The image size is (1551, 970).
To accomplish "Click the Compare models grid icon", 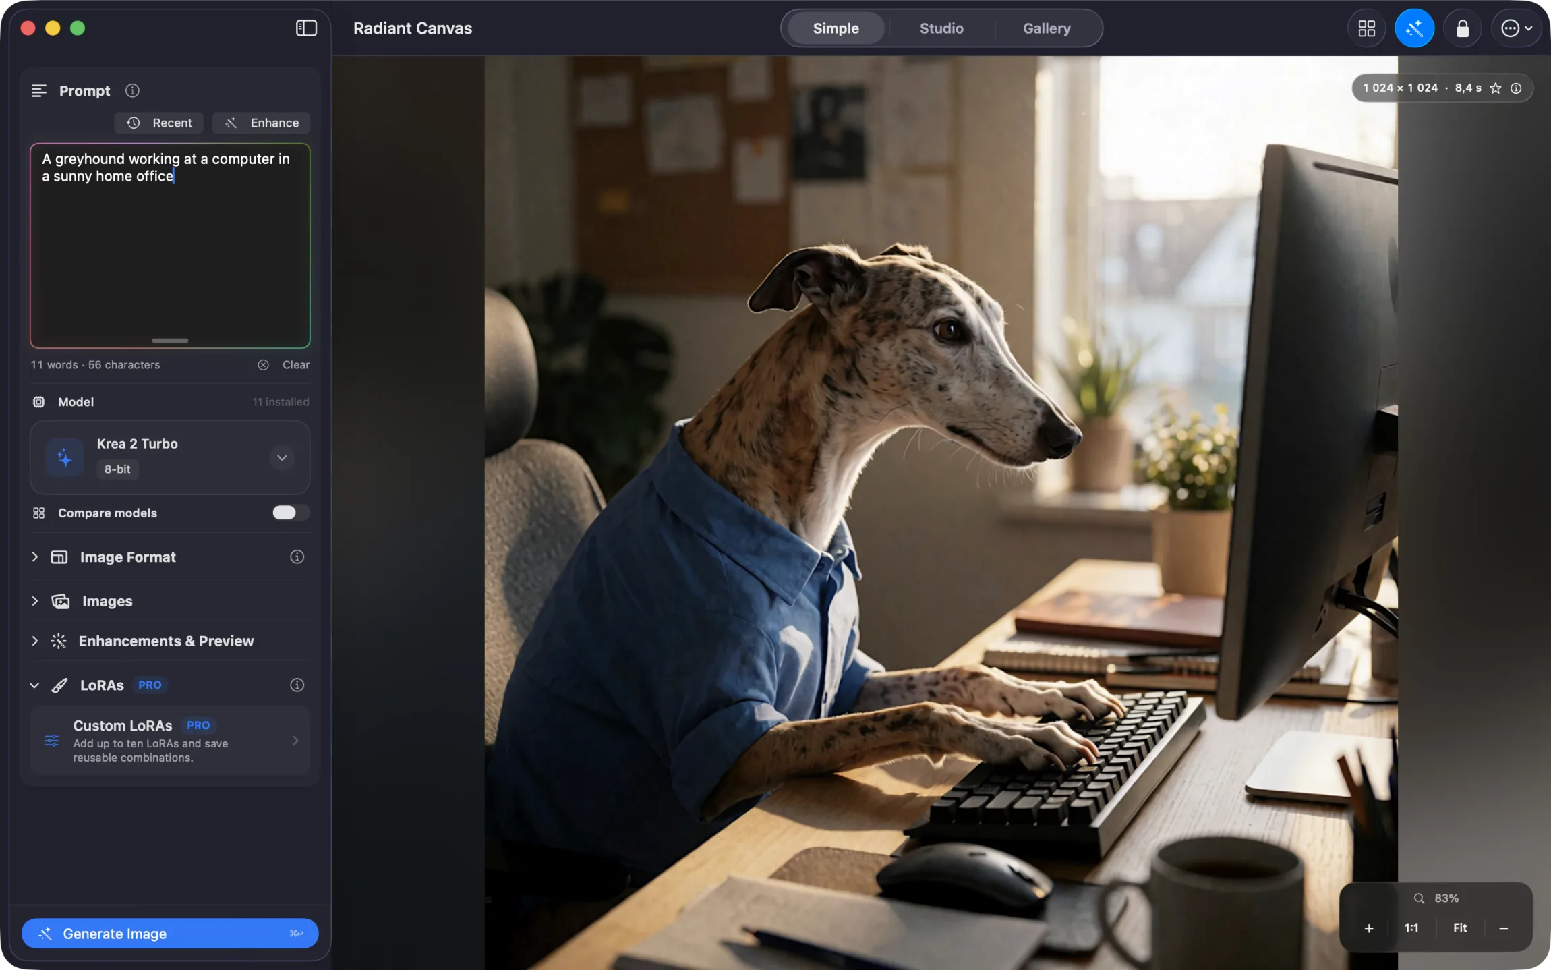I will tap(39, 513).
